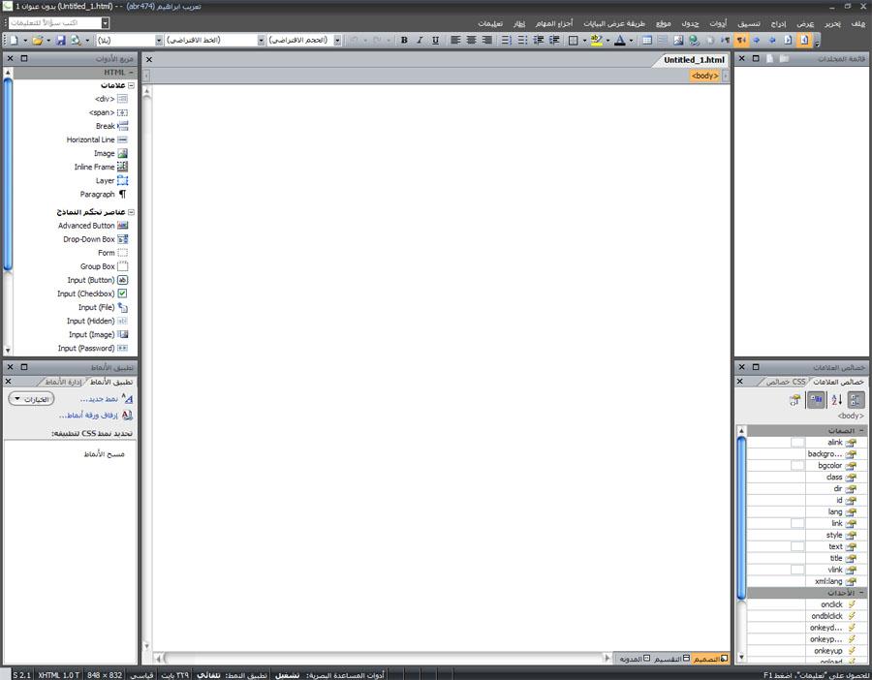The width and height of the screenshot is (872, 680).
Task: Click the Bold formatting button
Action: pyautogui.click(x=404, y=41)
